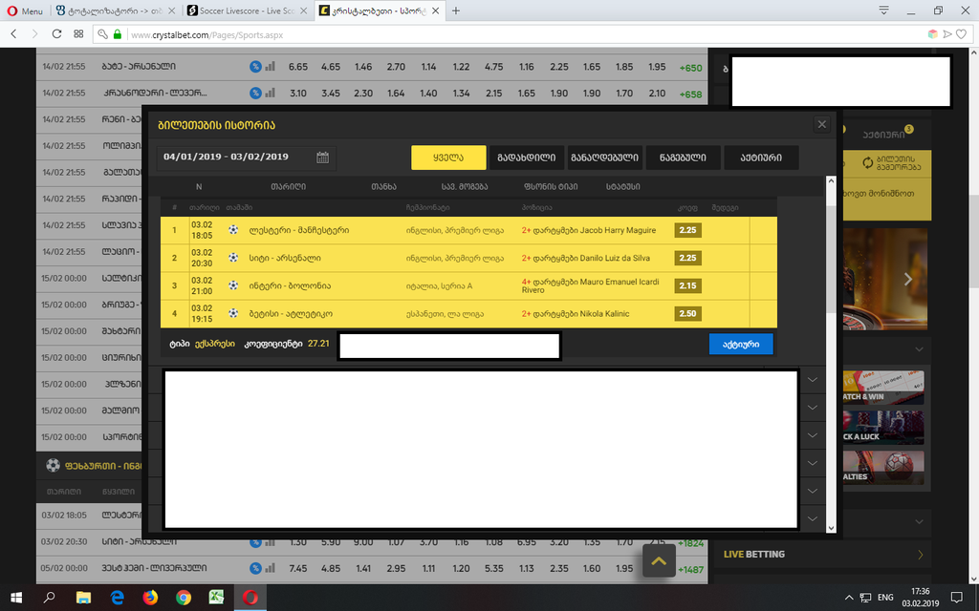Close the Soccer Livescore tab

[303, 11]
